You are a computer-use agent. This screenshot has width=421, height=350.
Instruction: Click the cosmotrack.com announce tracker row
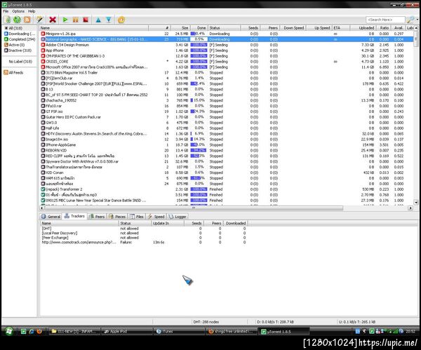[144, 242]
